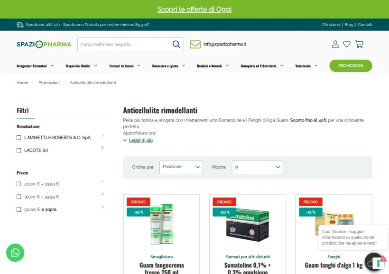389x274 pixels.
Task: Select price range 30,00 € - 39,99 €
Action: [19, 197]
